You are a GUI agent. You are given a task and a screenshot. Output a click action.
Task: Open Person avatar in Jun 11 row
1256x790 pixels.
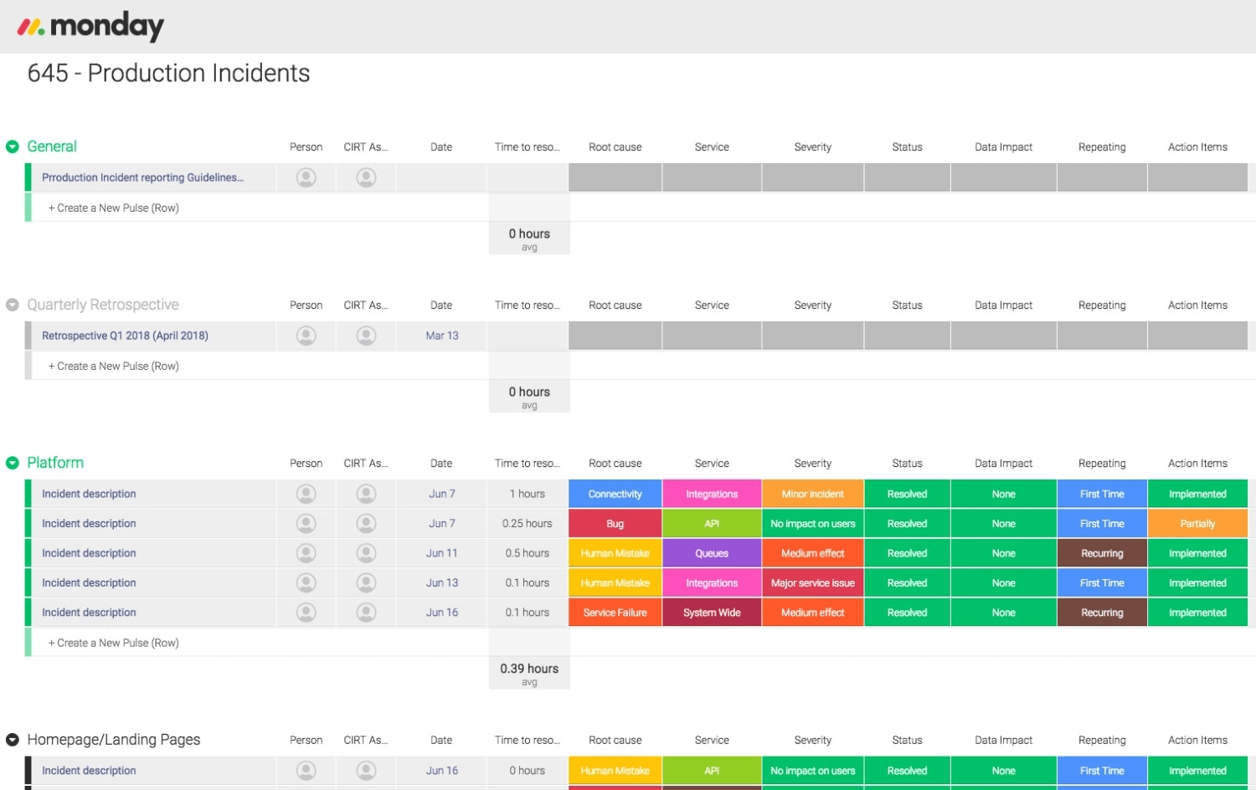(306, 553)
